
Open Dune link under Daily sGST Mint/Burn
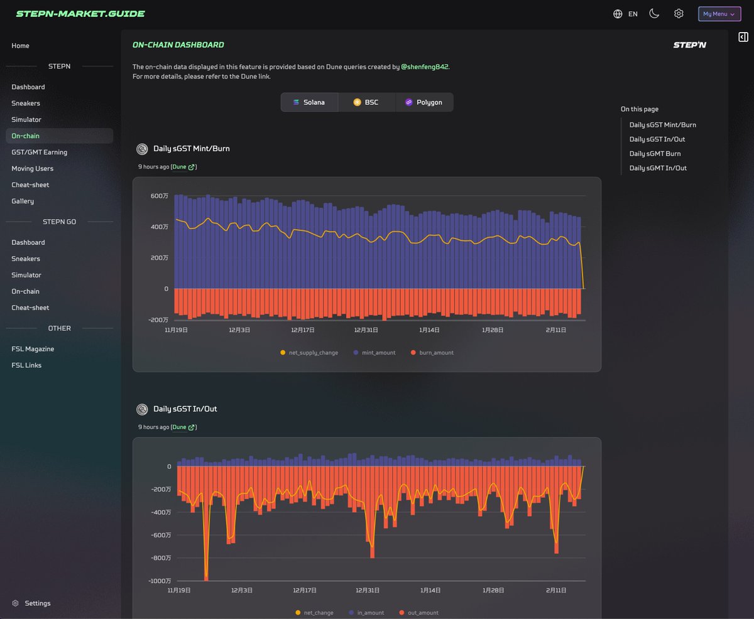click(x=183, y=167)
